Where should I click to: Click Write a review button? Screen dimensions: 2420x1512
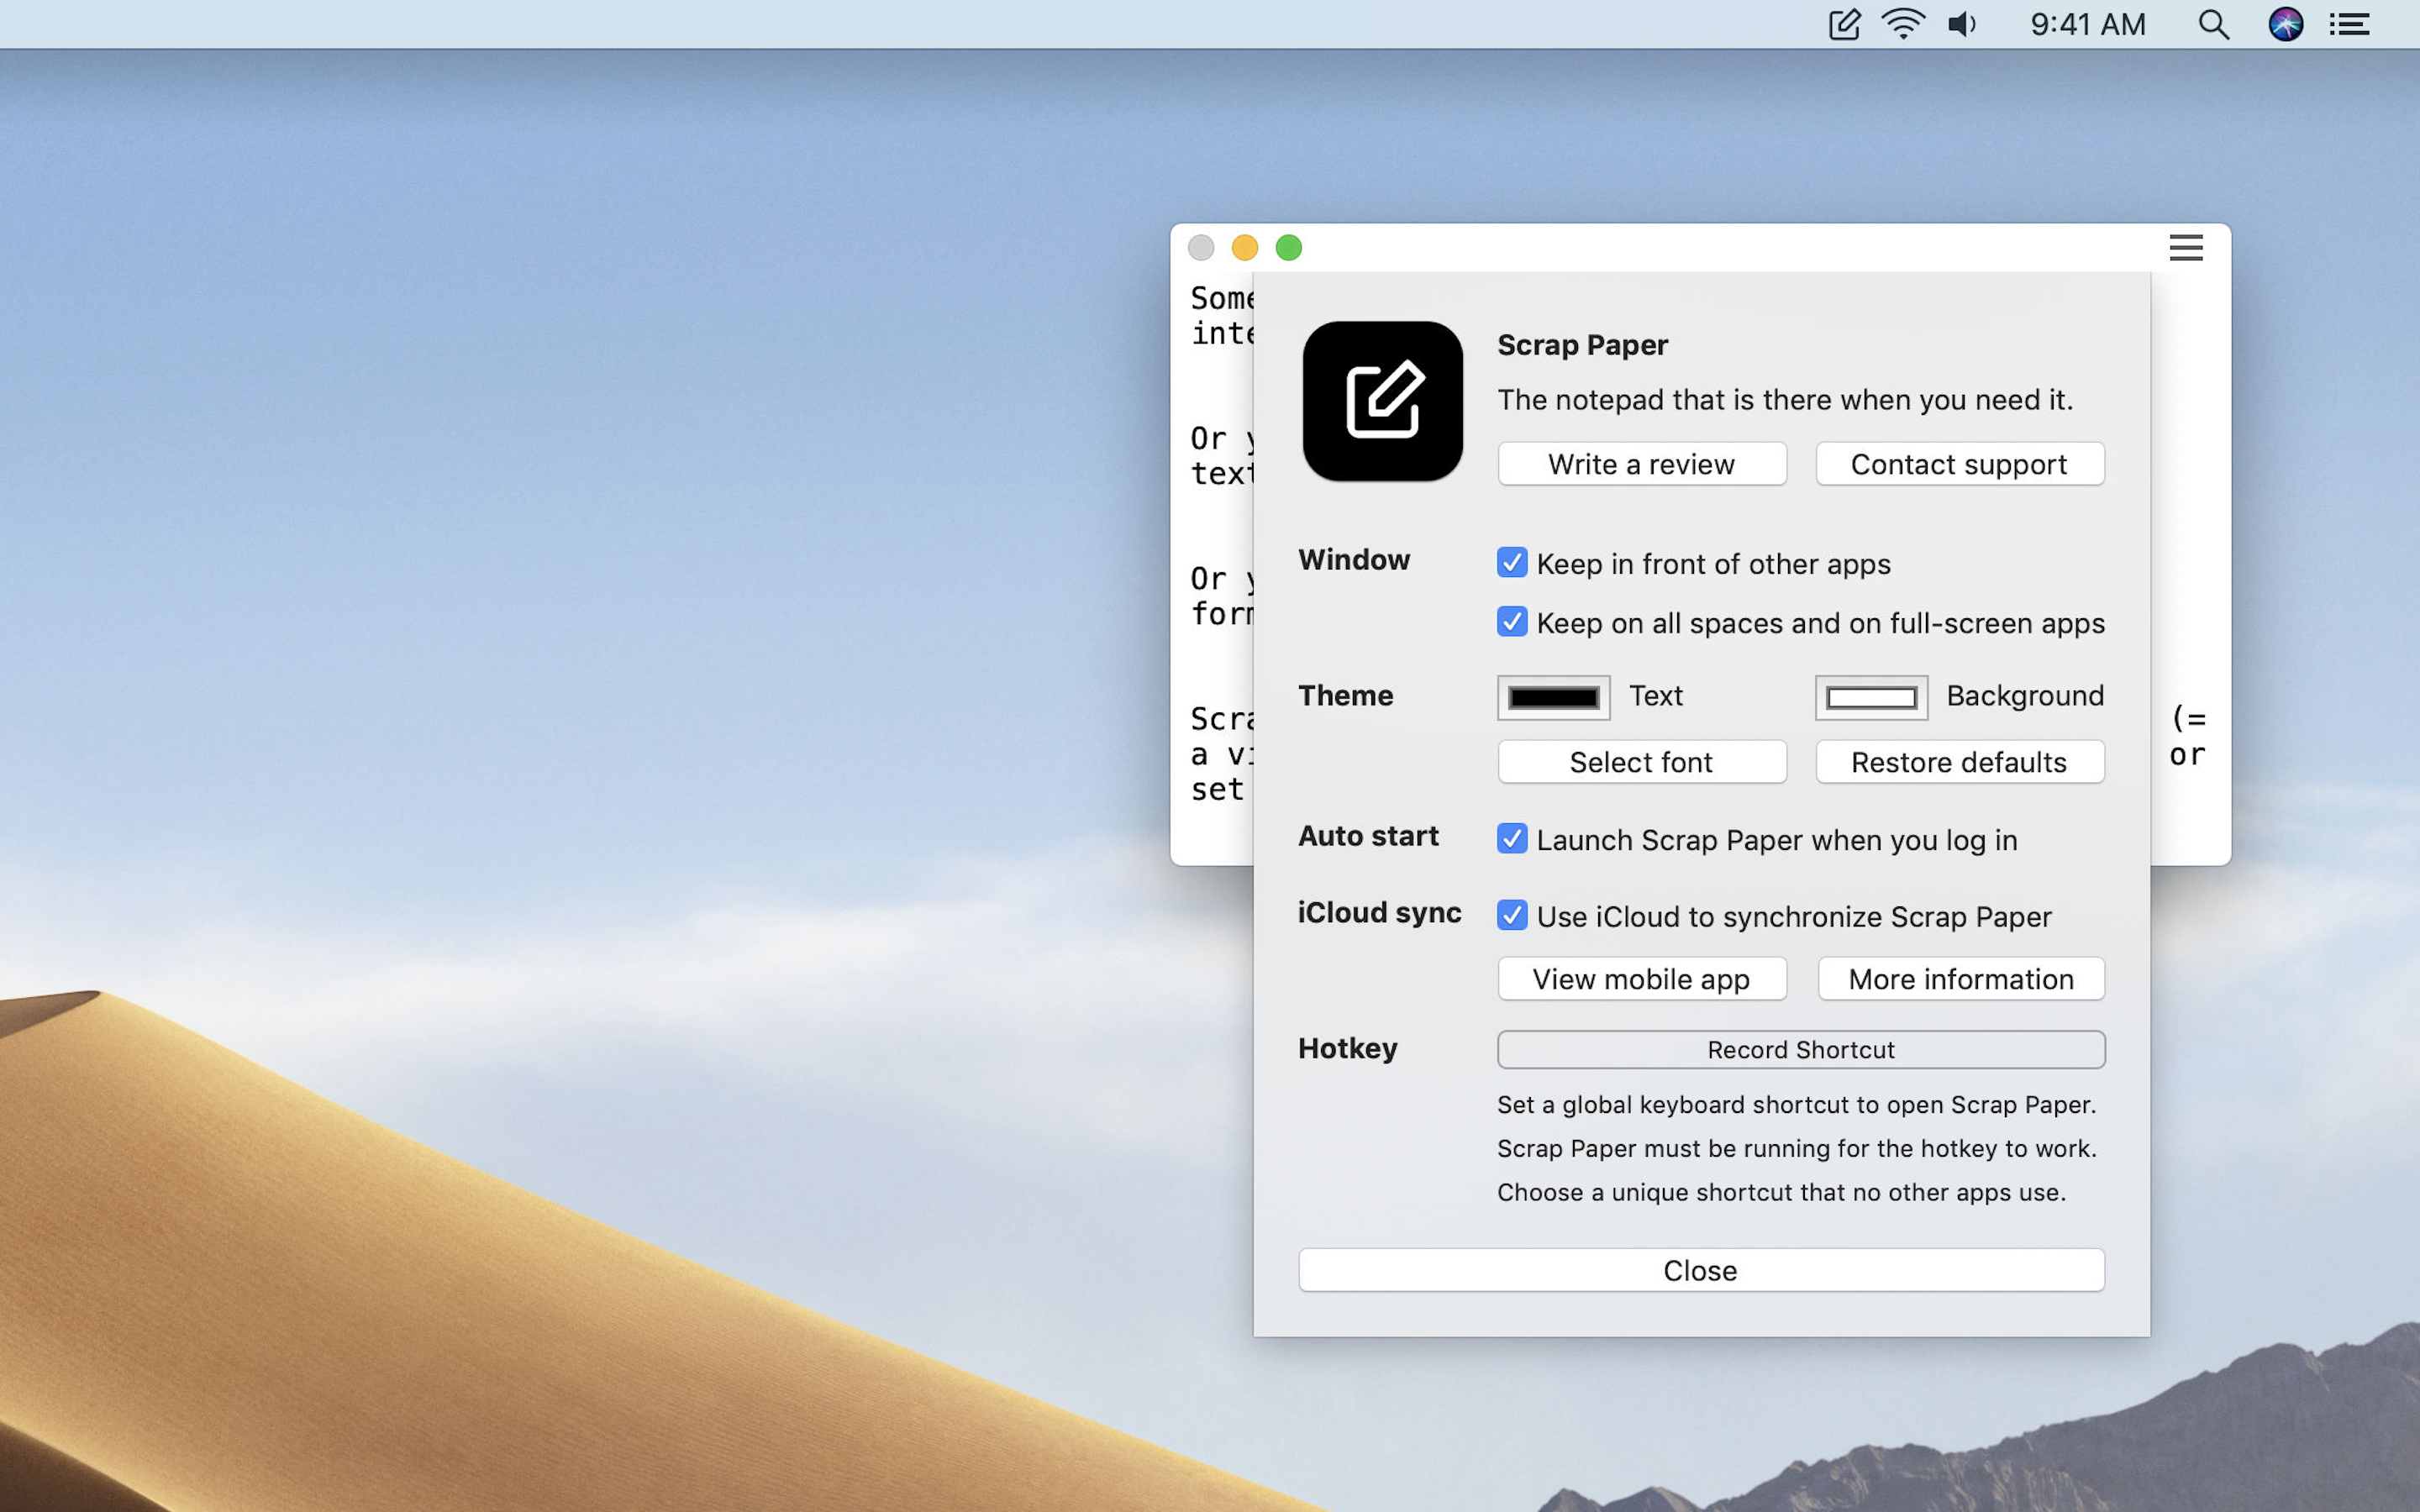[1642, 464]
